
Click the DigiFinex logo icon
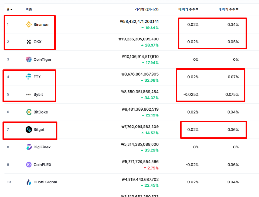[x=29, y=147]
